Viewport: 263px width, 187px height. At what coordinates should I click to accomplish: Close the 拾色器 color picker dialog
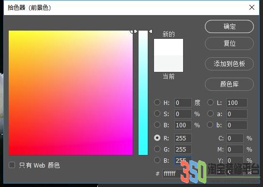coord(251,7)
